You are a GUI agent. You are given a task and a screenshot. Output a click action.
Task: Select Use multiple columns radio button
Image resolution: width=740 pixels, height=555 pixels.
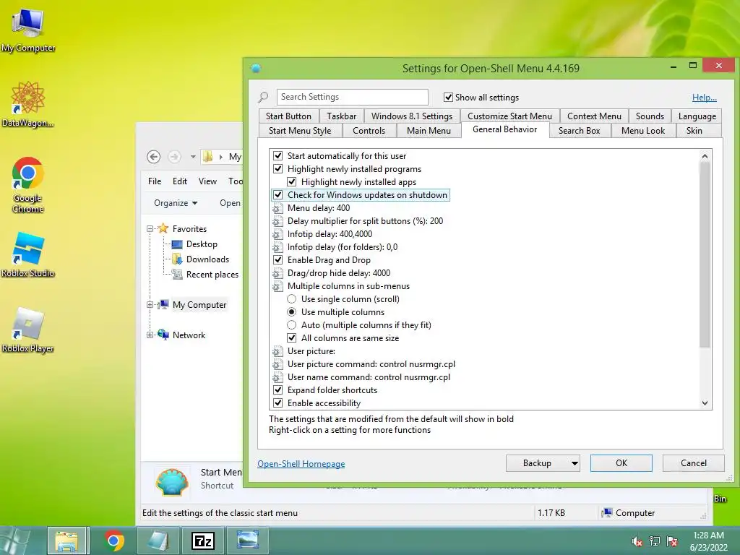(x=292, y=312)
